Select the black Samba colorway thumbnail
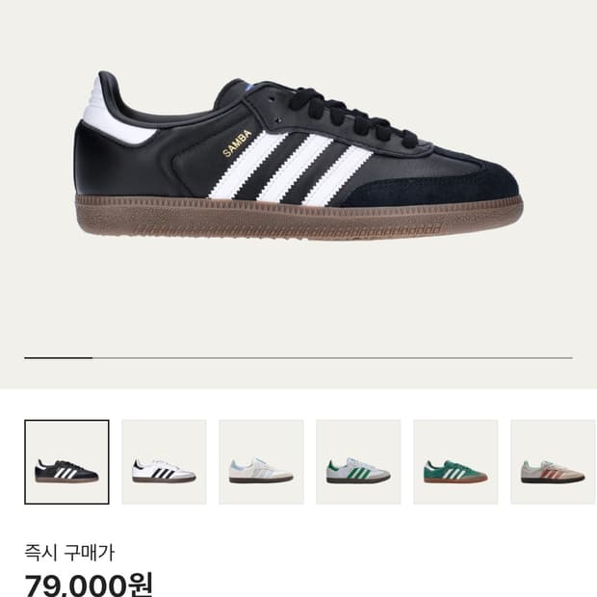 (66, 462)
